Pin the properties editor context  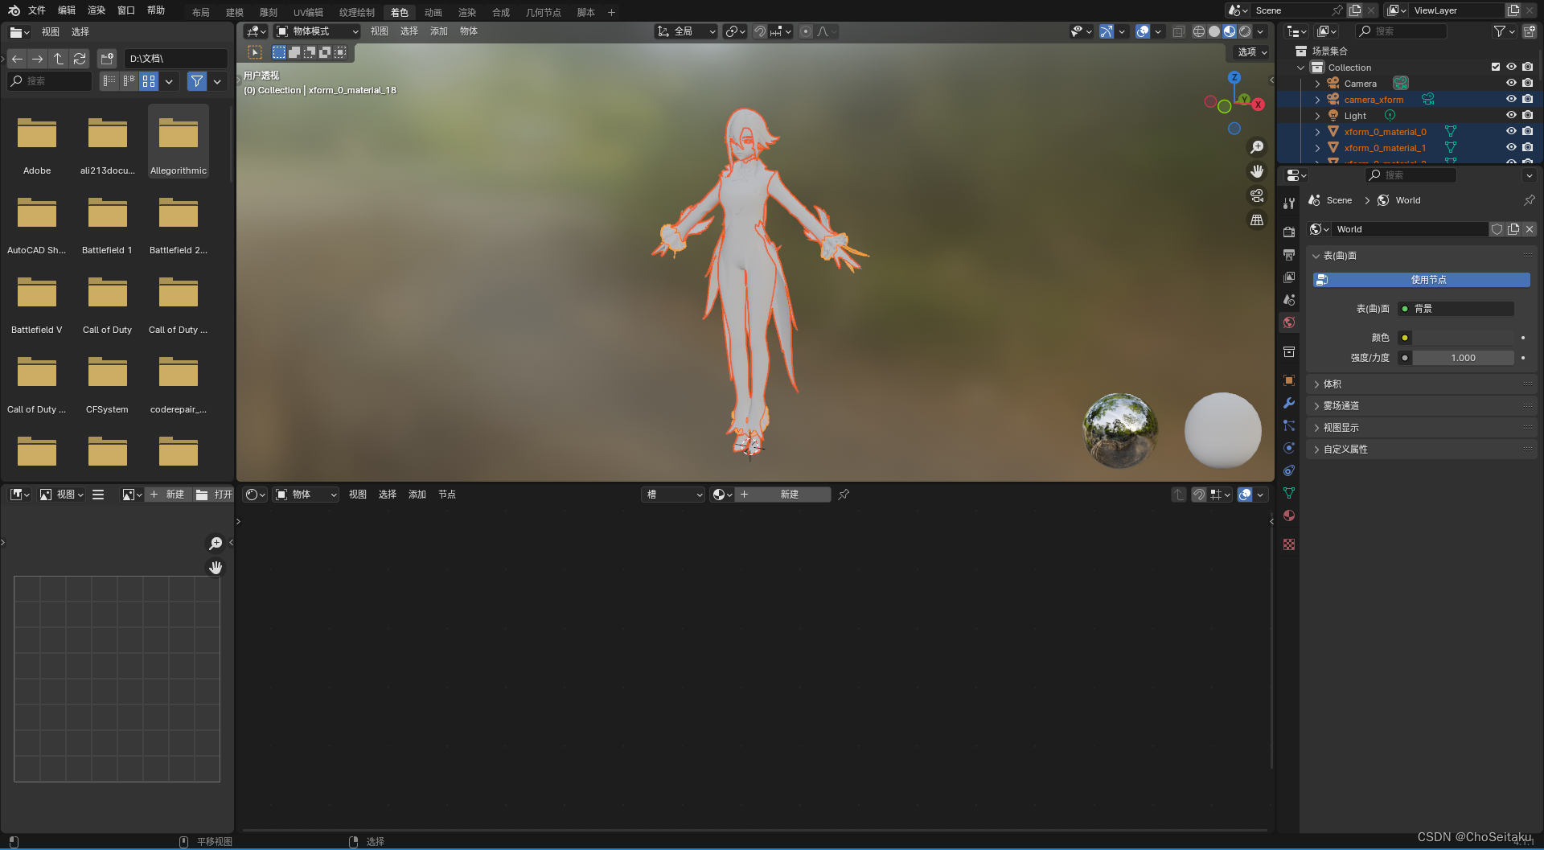click(1529, 200)
